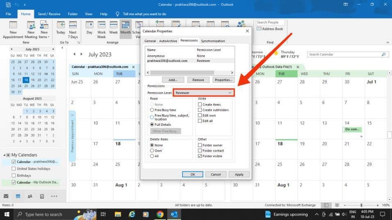This screenshot has height=220, width=392.
Task: Select Delete items All option
Action: pos(152,156)
